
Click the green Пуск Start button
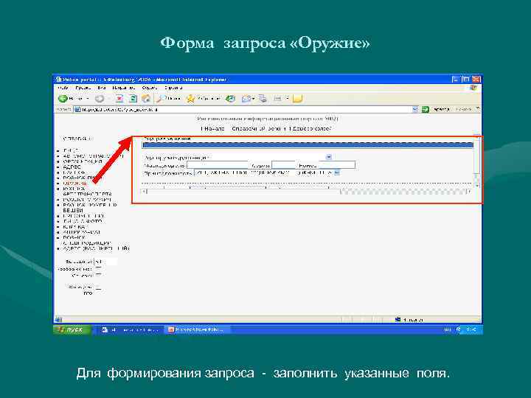pyautogui.click(x=72, y=329)
